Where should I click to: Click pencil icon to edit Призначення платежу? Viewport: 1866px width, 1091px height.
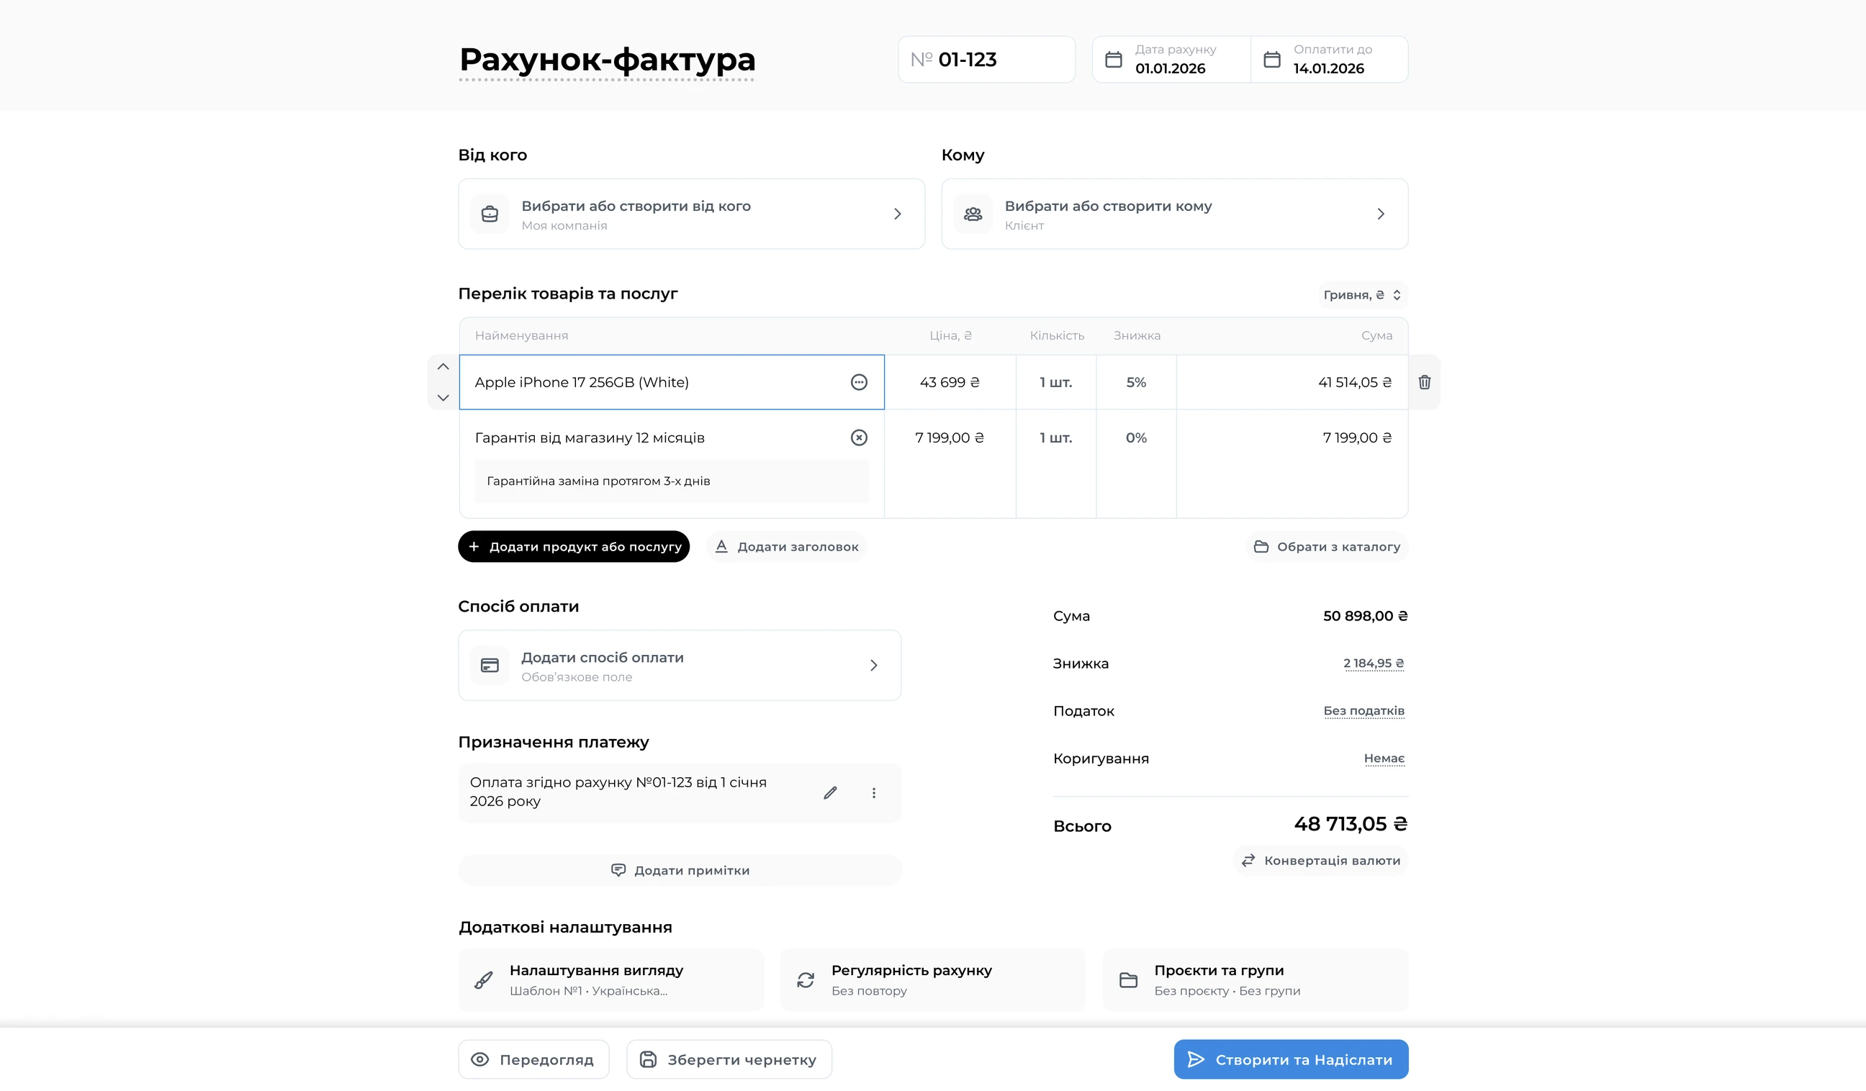click(x=830, y=793)
